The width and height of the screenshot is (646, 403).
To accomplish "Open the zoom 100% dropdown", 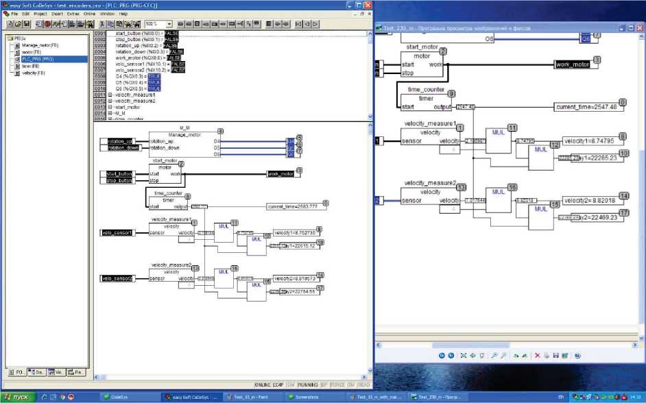I will pos(169,23).
